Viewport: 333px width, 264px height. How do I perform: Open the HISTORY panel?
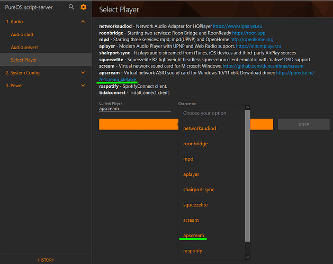[x=46, y=260]
